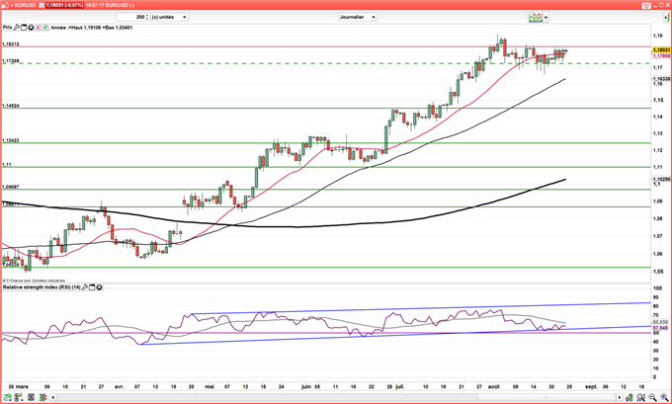Click the Année Haut 1,19106 Bas 1,03401 text
The height and width of the screenshot is (404, 672).
point(92,28)
